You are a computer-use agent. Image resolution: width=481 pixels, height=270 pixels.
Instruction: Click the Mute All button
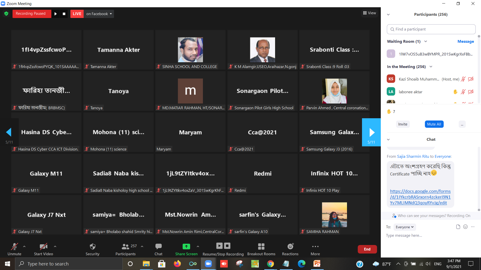pos(434,124)
